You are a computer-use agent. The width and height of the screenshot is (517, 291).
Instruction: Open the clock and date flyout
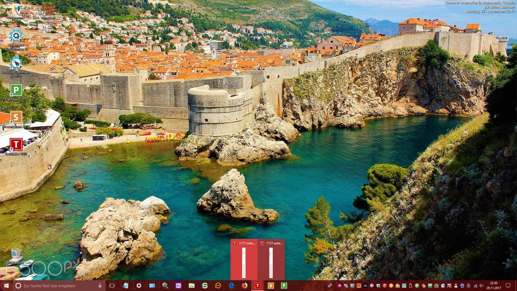[494, 286]
